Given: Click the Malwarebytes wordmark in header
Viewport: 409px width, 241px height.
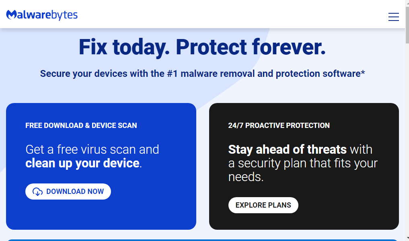Looking at the screenshot, I should [x=47, y=15].
